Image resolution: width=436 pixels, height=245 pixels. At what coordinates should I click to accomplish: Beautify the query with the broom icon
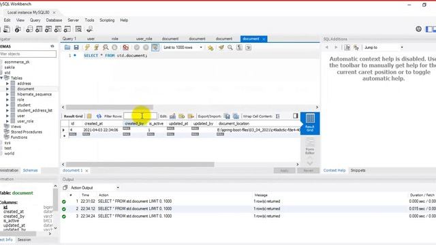(221, 48)
